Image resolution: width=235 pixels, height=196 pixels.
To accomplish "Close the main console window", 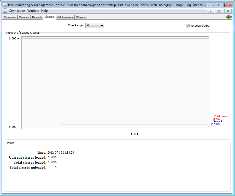I will (228, 5).
